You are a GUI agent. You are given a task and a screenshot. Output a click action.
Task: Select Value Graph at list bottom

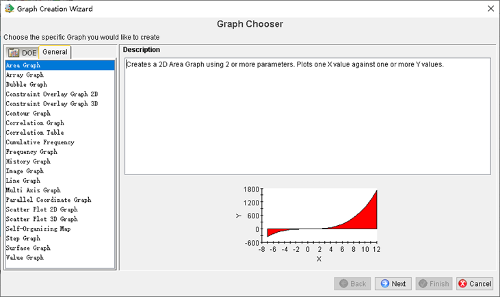[25, 258]
